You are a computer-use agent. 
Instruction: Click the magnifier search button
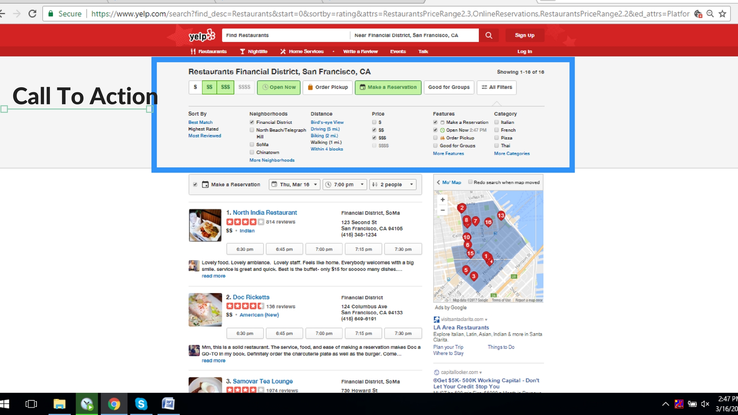pyautogui.click(x=489, y=35)
